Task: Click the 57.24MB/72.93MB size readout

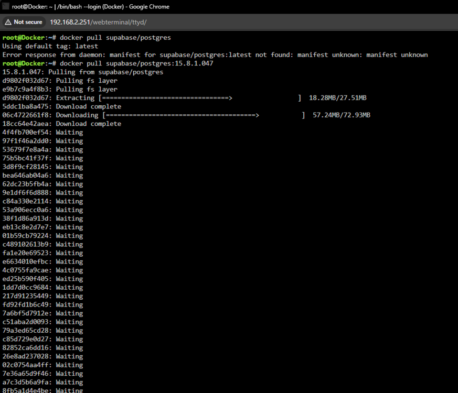Action: [342, 115]
